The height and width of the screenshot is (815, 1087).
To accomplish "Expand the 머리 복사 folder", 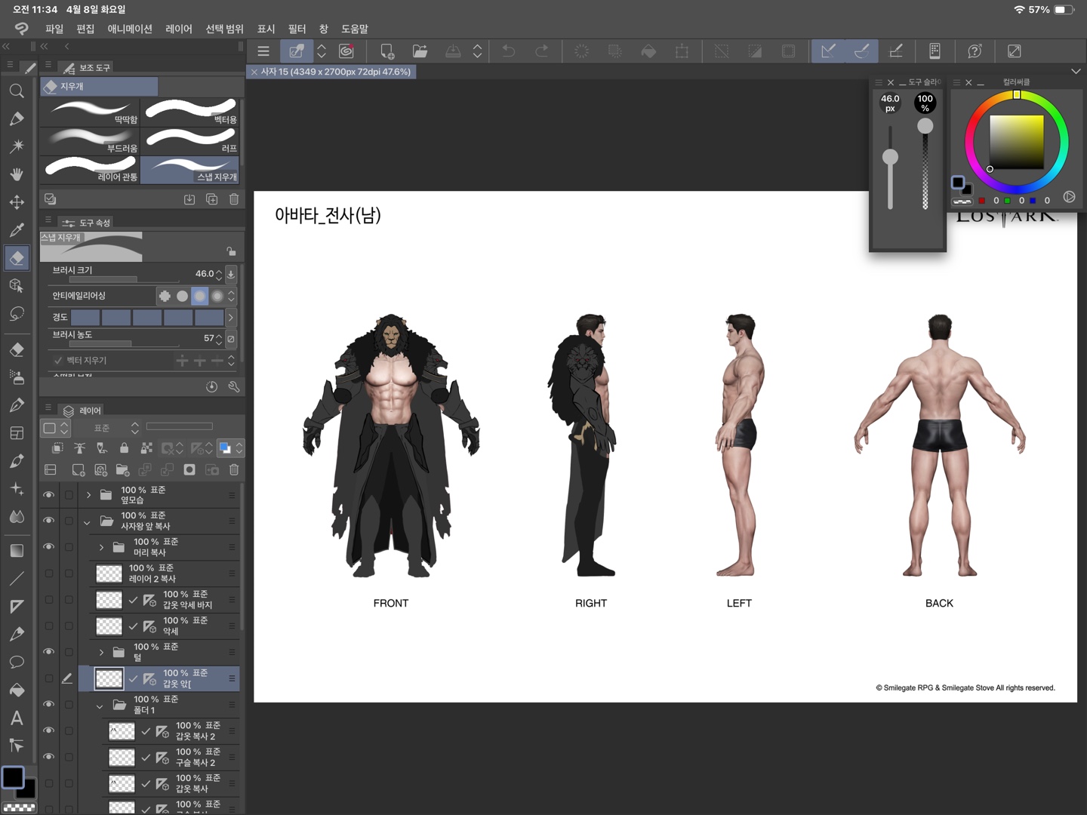I will click(x=101, y=547).
